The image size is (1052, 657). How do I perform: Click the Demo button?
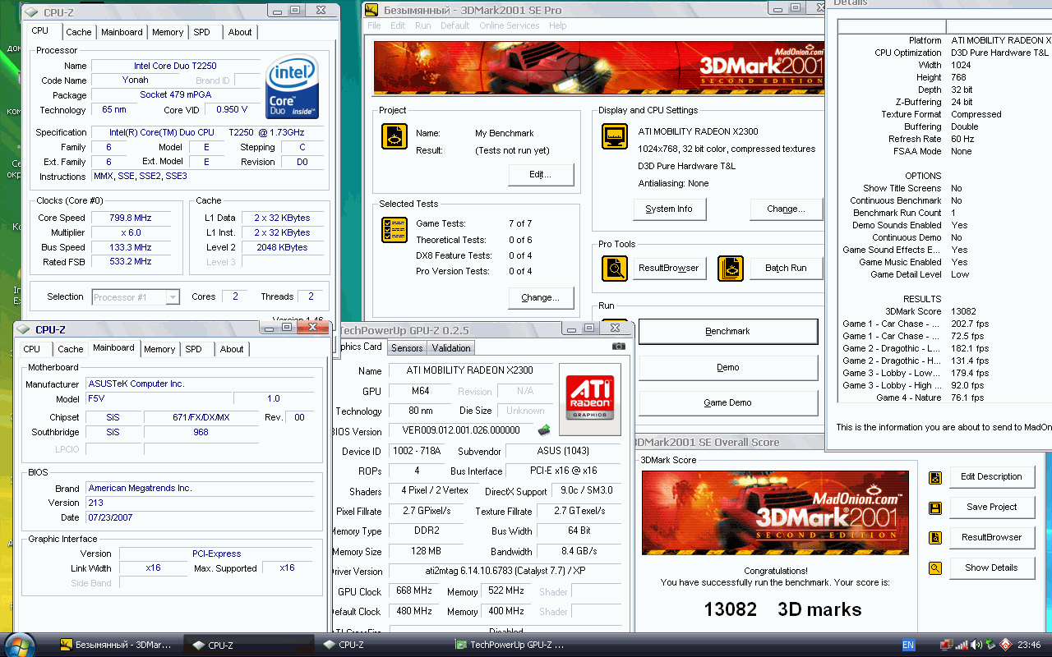(728, 367)
